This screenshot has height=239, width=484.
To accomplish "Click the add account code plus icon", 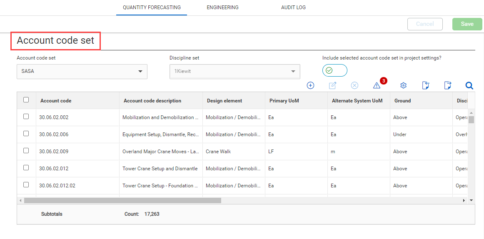I will (310, 85).
